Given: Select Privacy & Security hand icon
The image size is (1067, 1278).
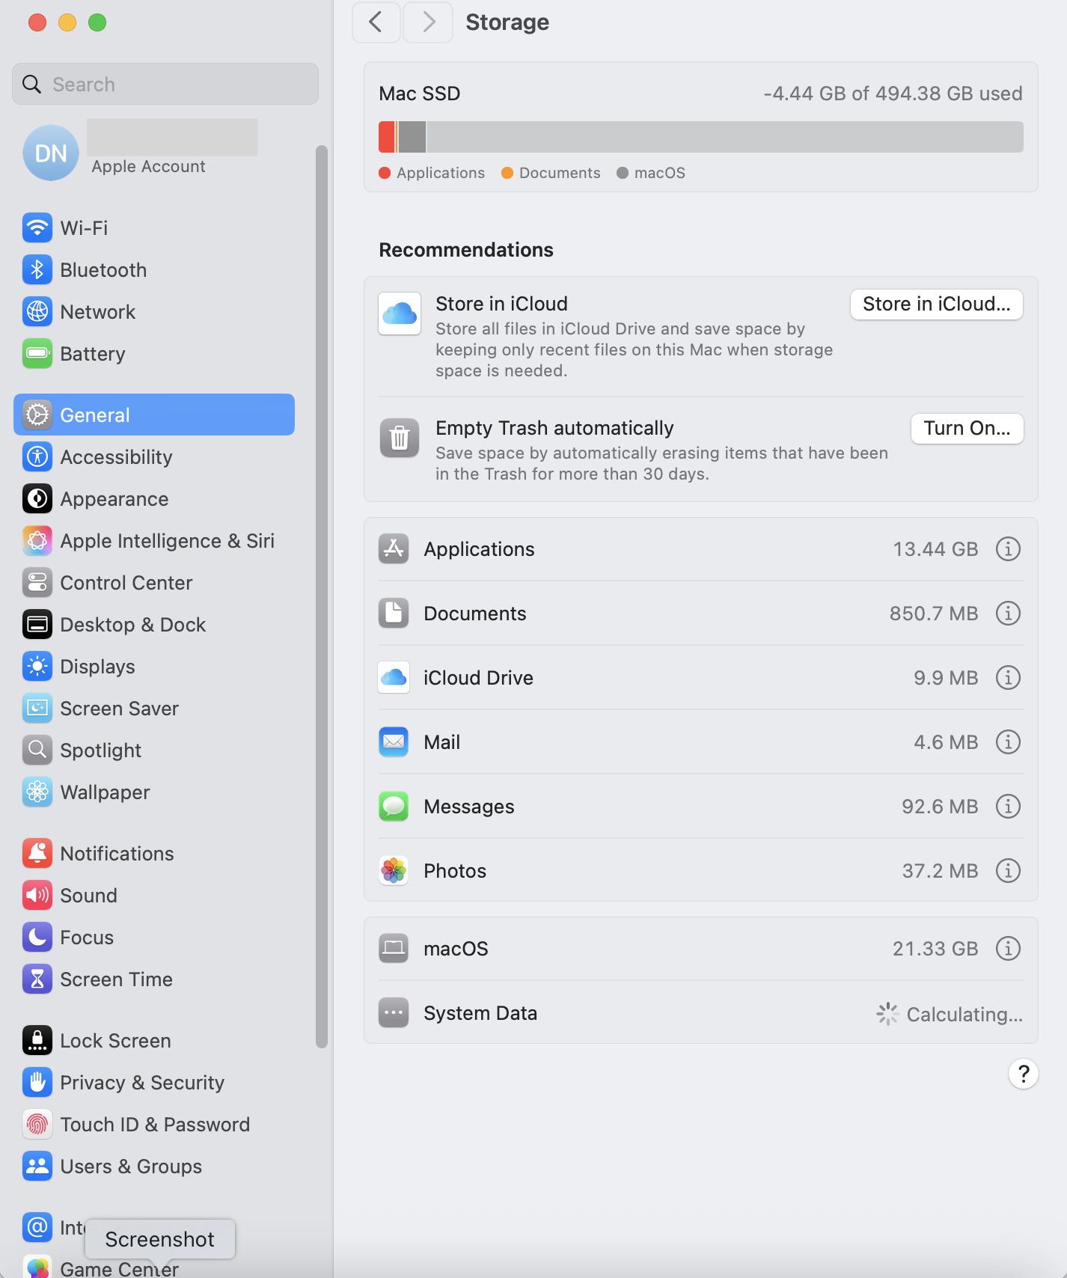Looking at the screenshot, I should click(37, 1082).
